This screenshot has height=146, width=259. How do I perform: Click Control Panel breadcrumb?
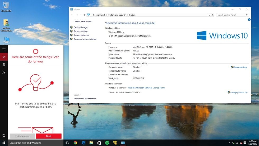[99, 15]
